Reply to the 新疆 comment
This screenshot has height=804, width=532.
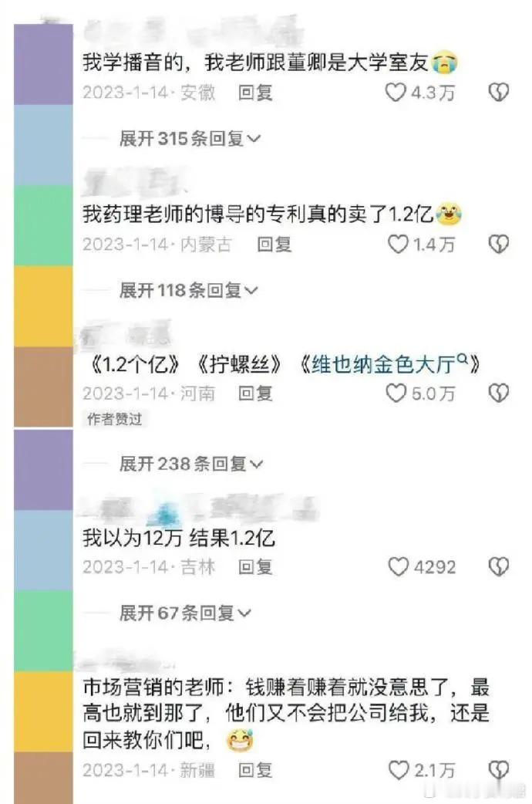tap(255, 769)
